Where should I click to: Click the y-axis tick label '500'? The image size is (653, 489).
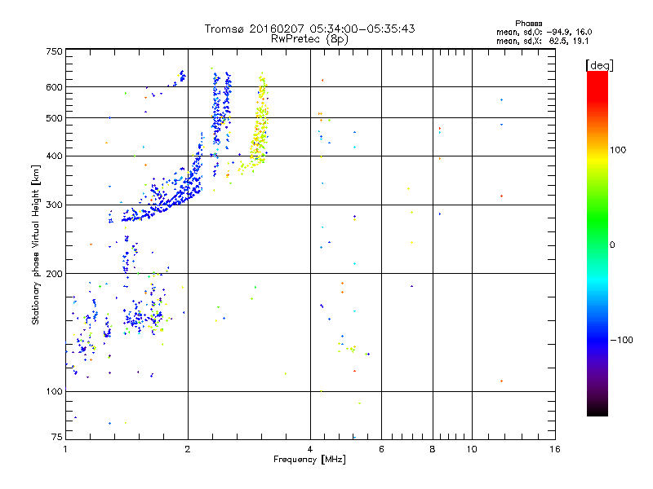tap(54, 118)
